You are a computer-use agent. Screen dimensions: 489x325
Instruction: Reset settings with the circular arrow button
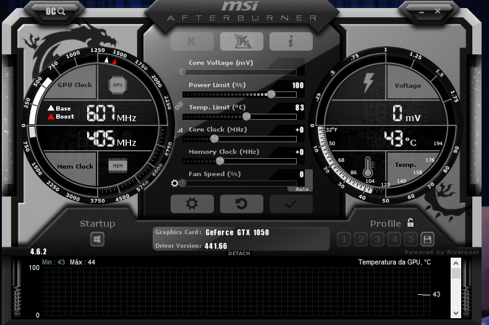click(x=241, y=204)
